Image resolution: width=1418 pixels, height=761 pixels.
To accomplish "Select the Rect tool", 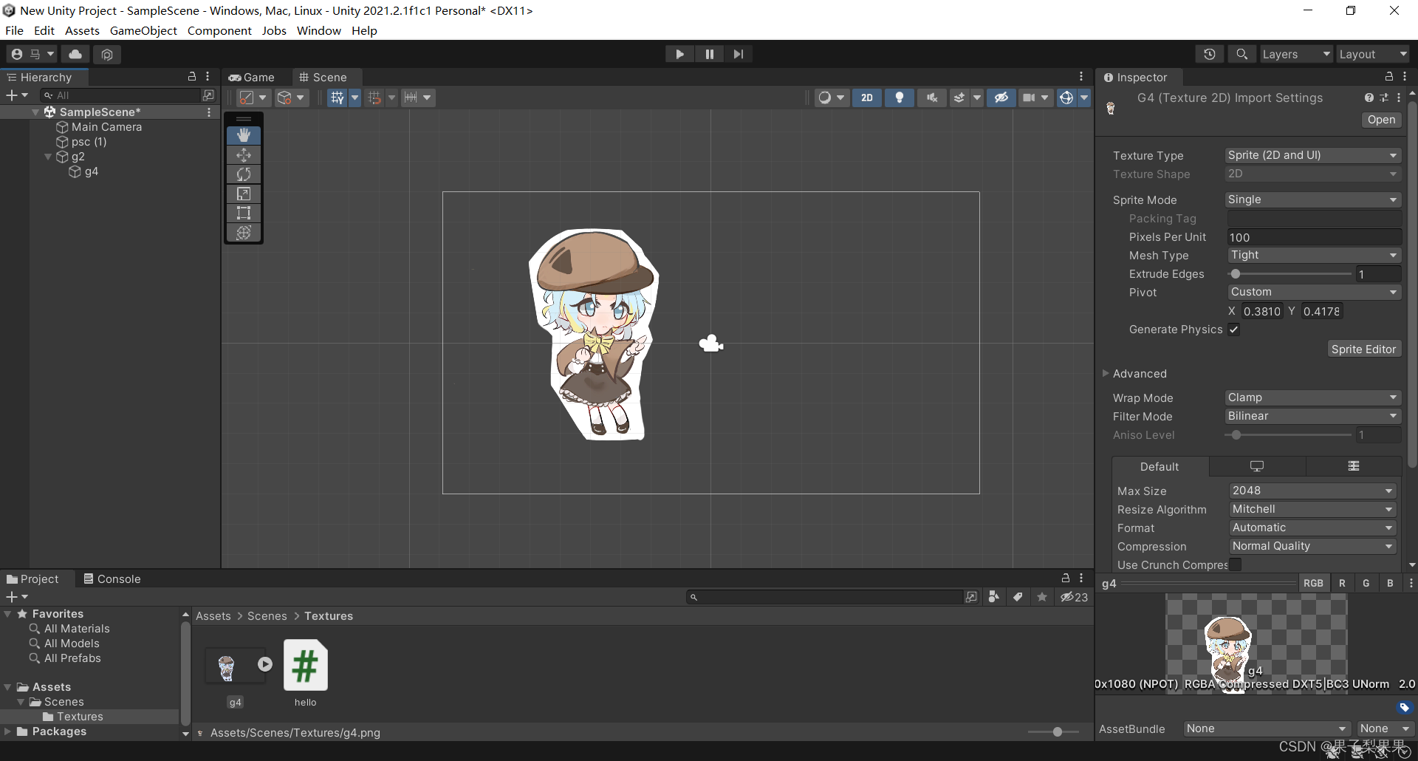I will [x=244, y=214].
